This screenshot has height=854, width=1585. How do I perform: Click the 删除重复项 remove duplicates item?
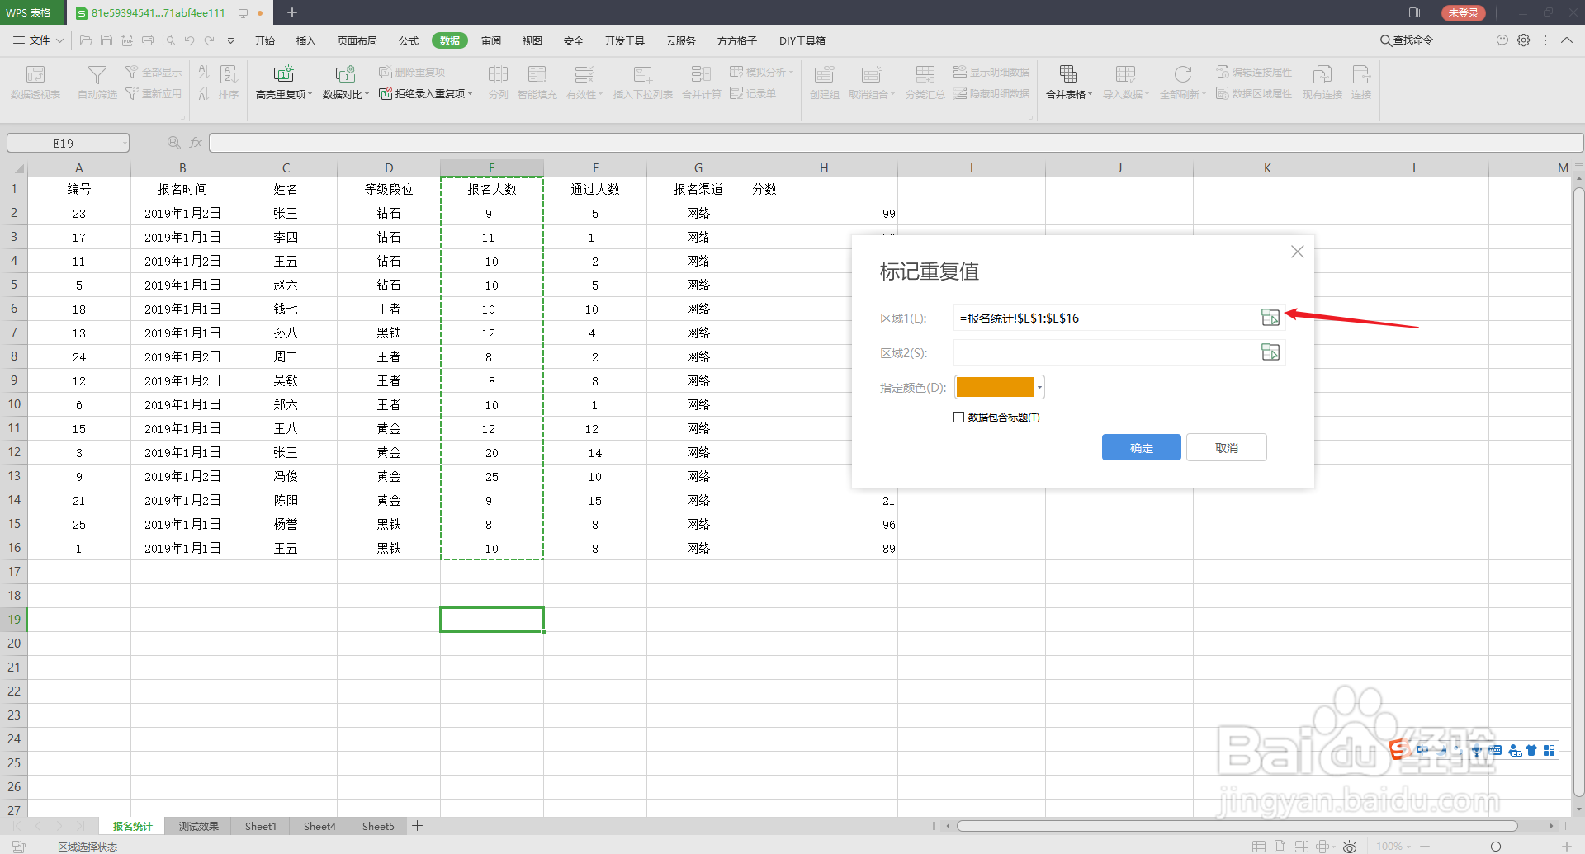coord(412,73)
